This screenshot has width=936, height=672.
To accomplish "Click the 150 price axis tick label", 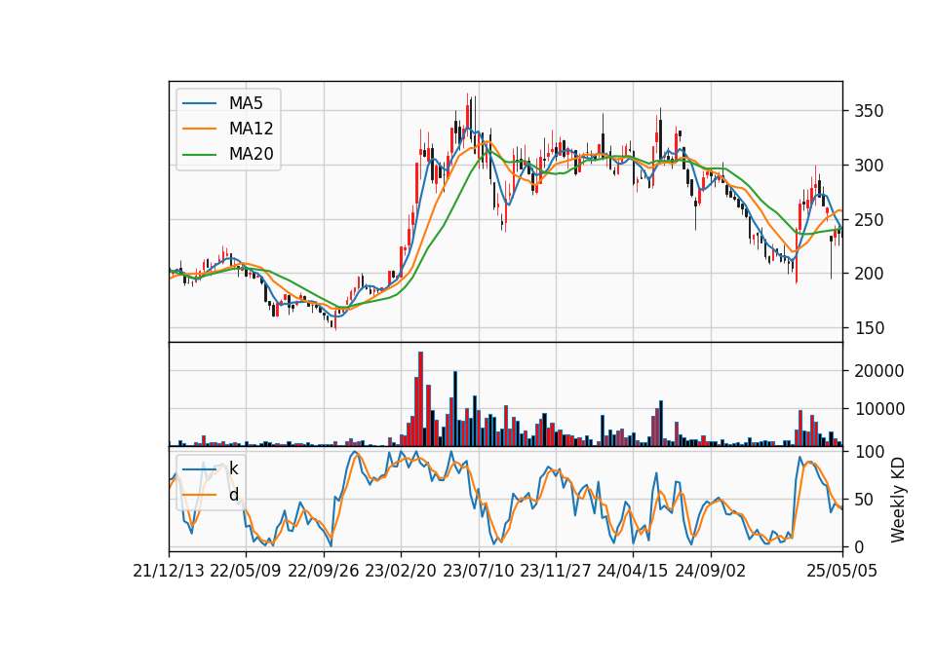I will coord(869,328).
